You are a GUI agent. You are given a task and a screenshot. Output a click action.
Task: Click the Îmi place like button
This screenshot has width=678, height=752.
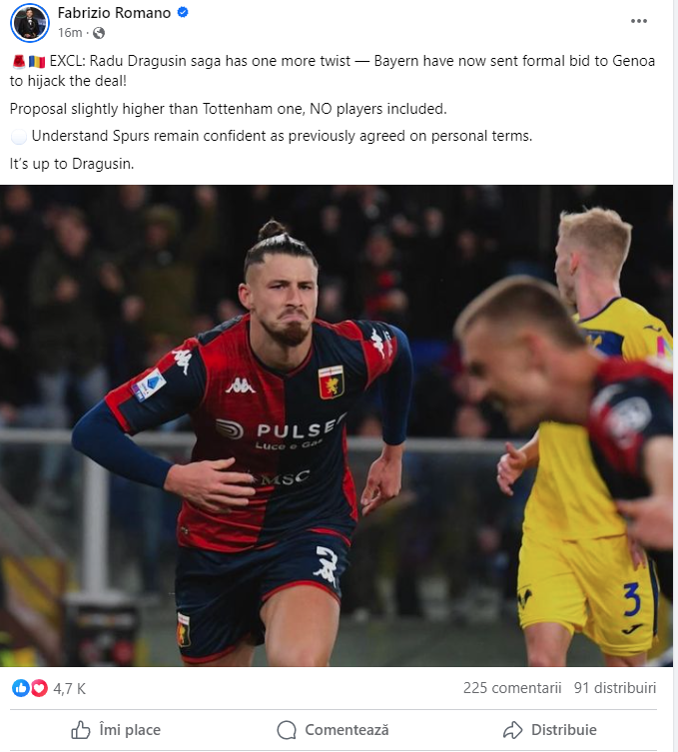coord(116,730)
